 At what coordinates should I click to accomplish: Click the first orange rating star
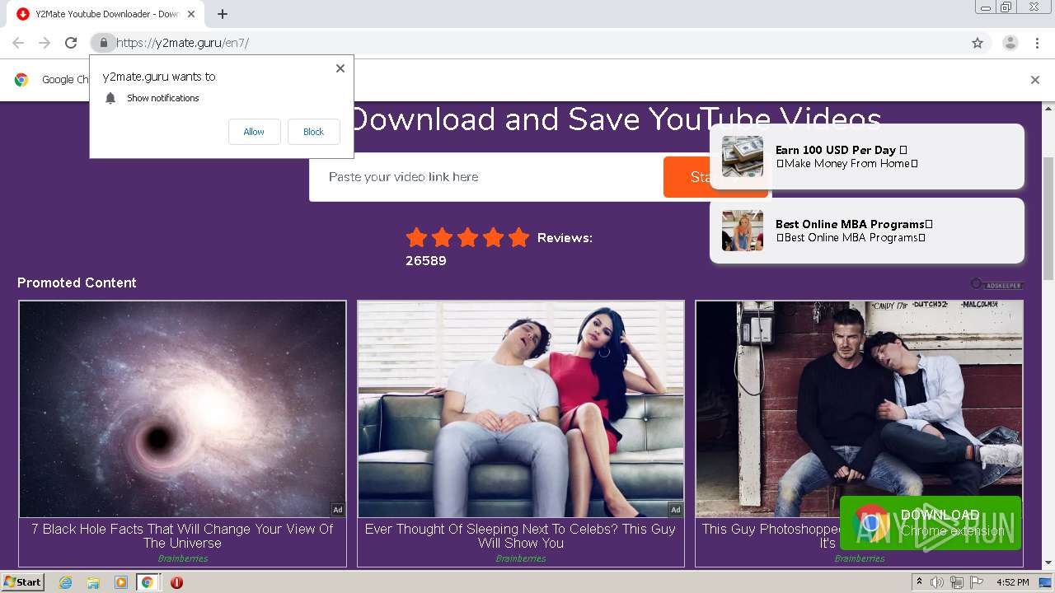pyautogui.click(x=417, y=238)
